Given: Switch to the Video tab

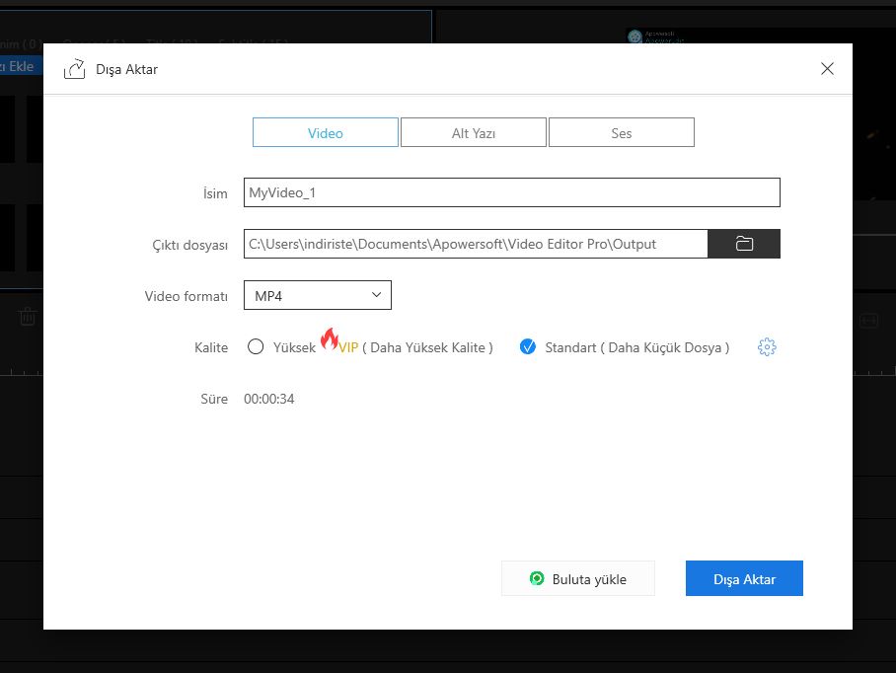Looking at the screenshot, I should 325,132.
